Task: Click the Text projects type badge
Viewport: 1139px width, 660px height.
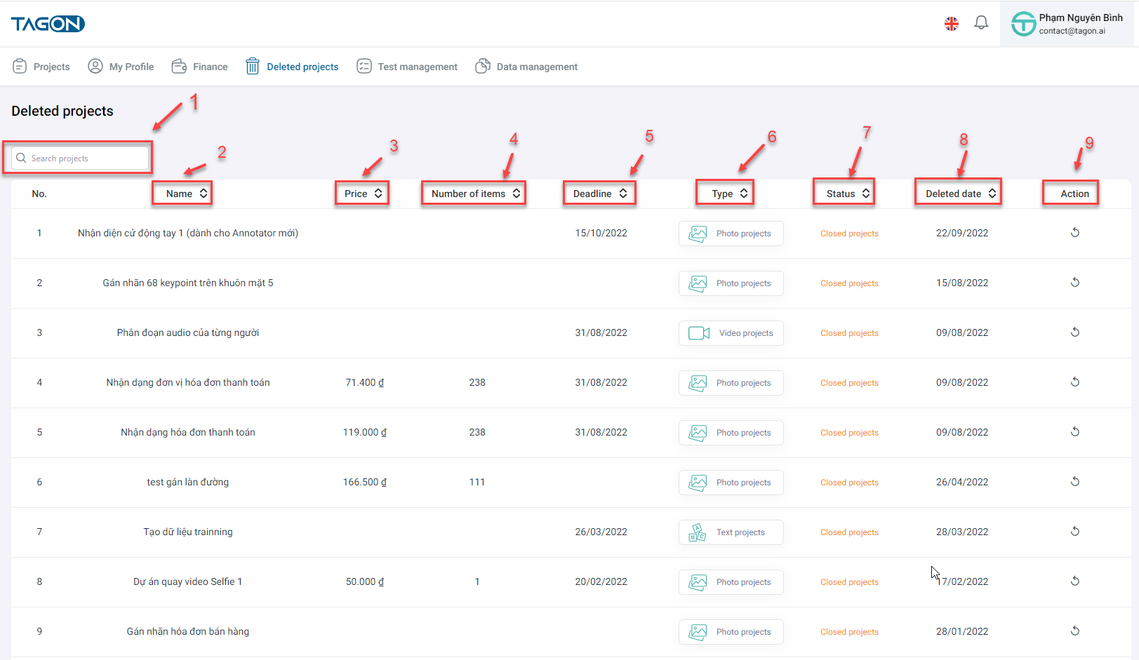Action: click(x=731, y=532)
